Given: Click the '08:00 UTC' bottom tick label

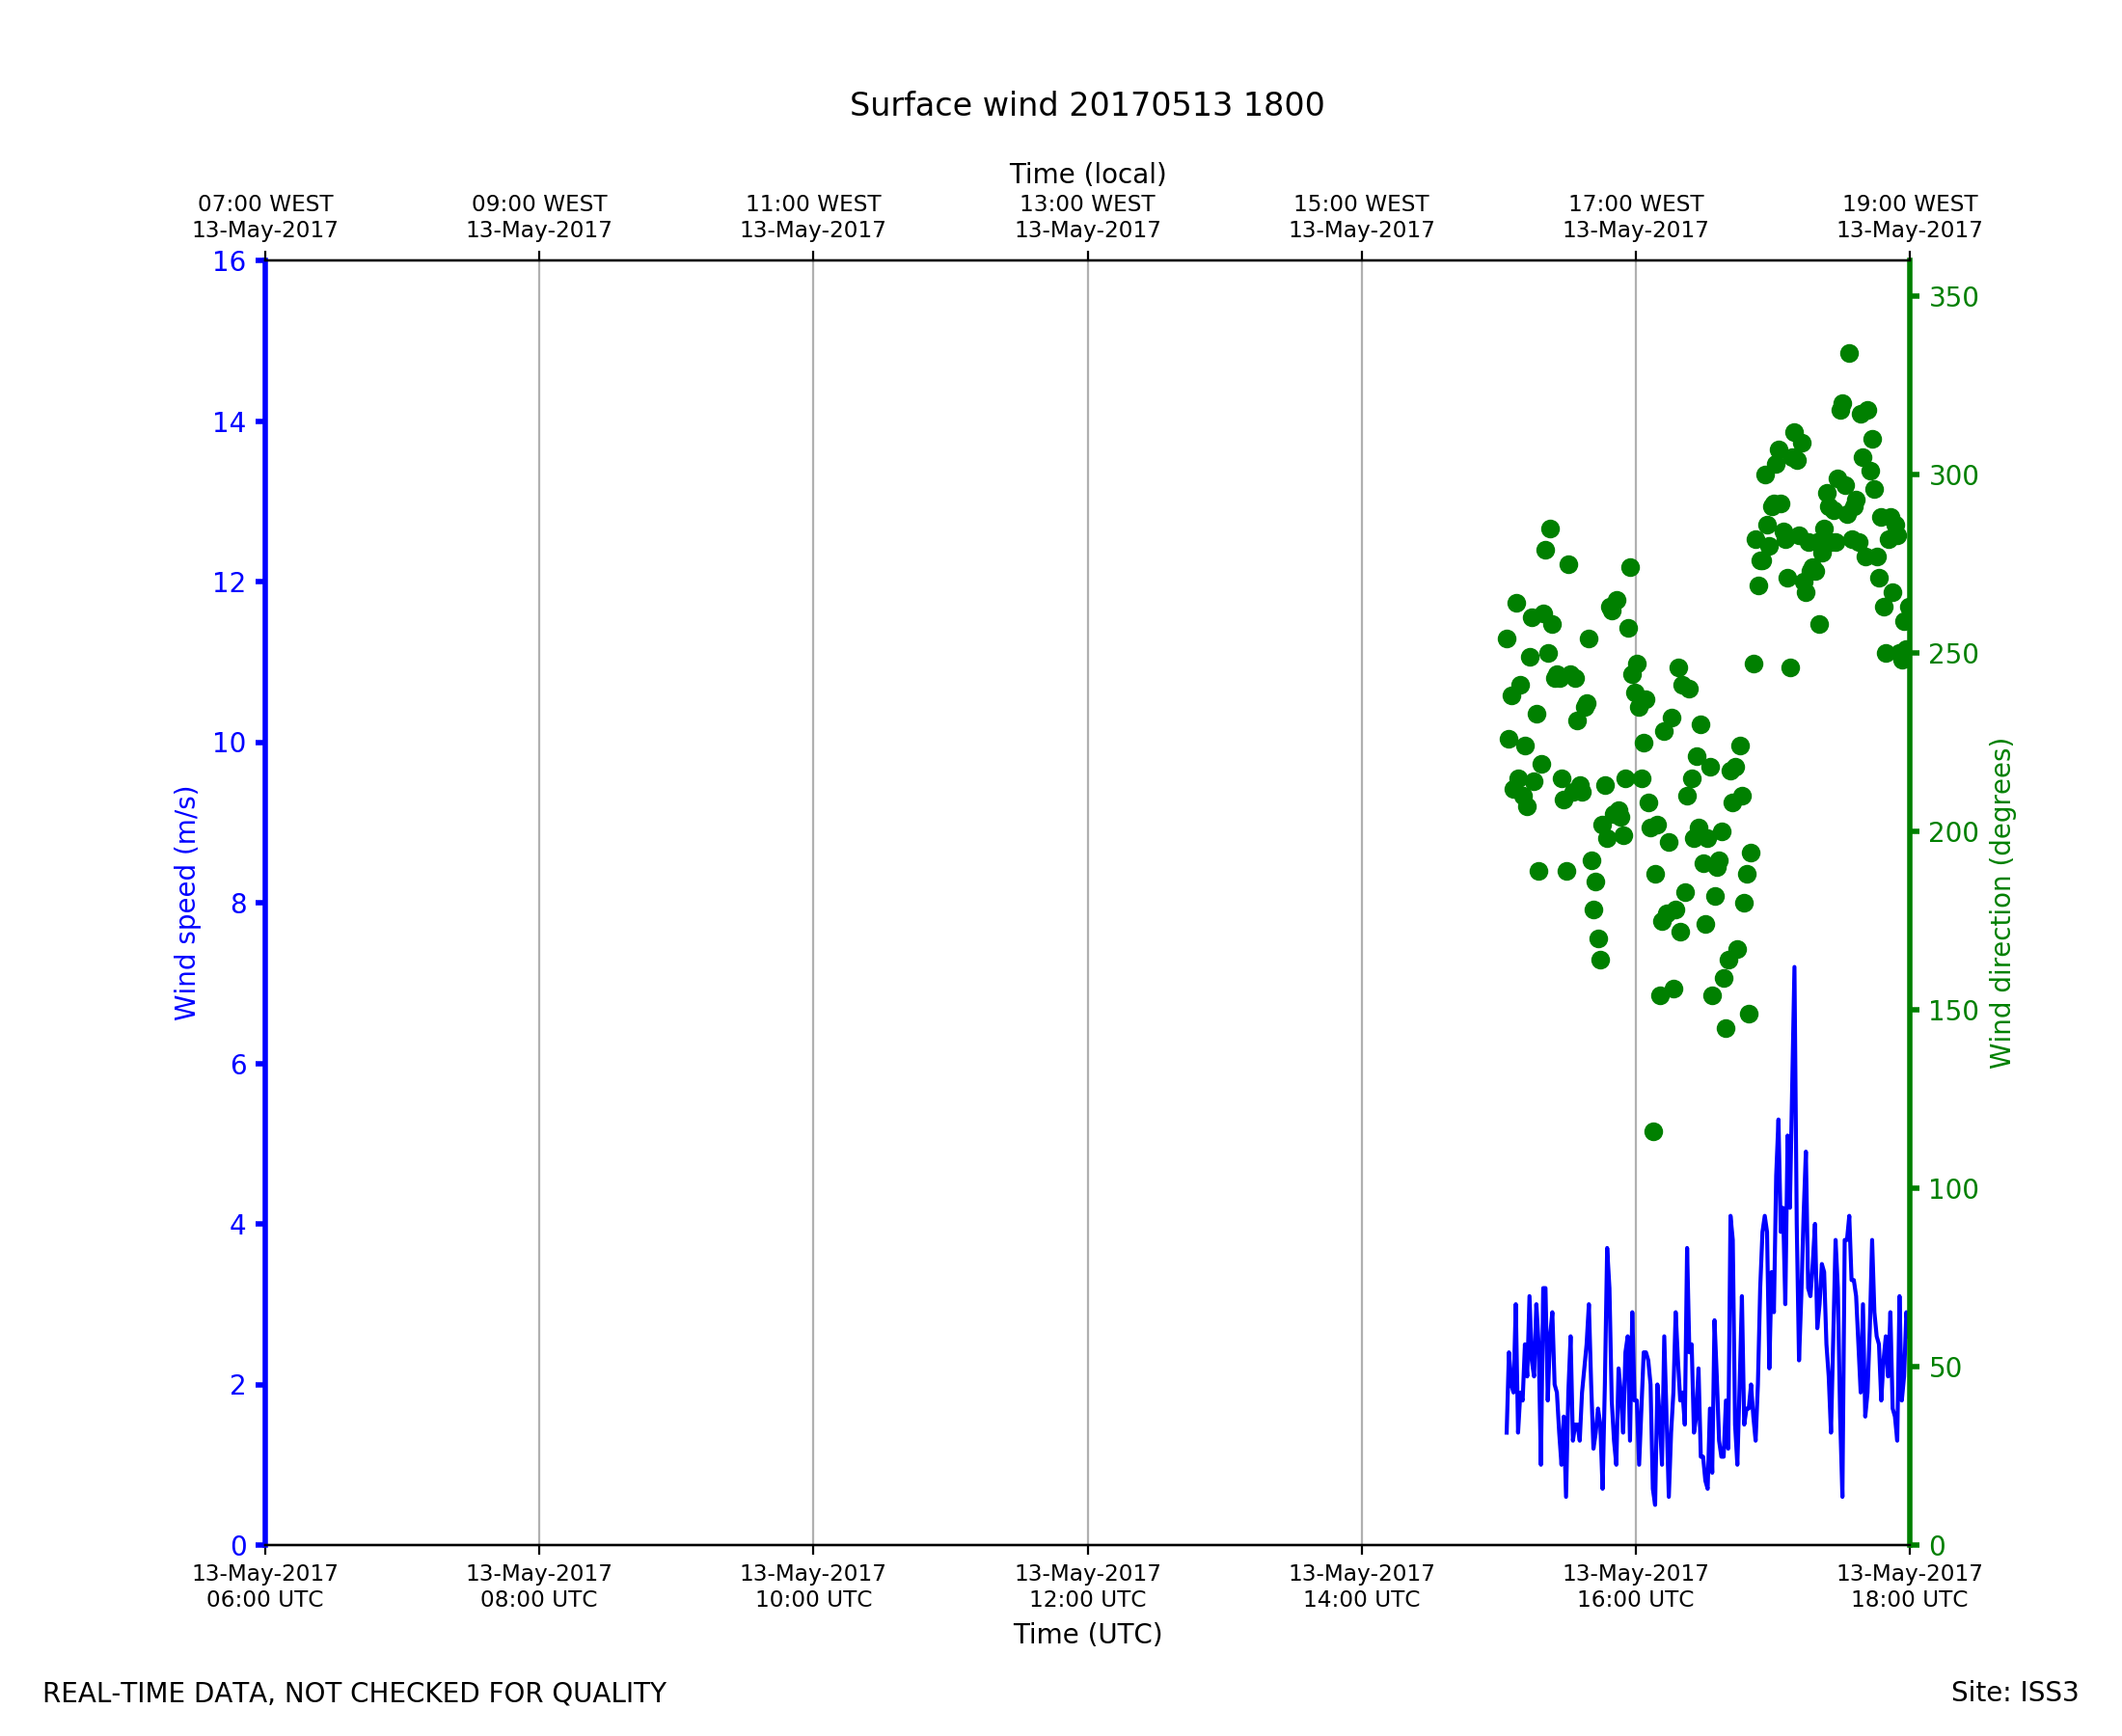Looking at the screenshot, I should 539,1598.
